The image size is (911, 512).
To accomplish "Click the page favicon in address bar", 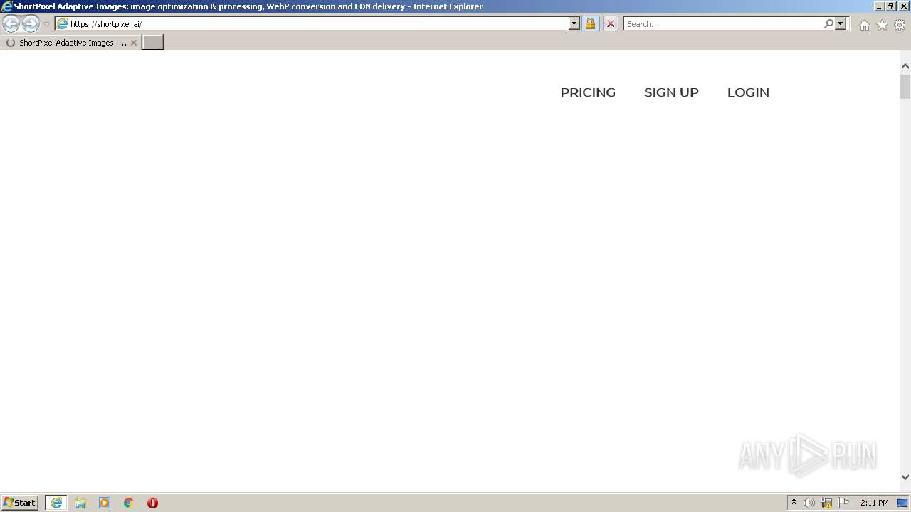I will coord(62,23).
